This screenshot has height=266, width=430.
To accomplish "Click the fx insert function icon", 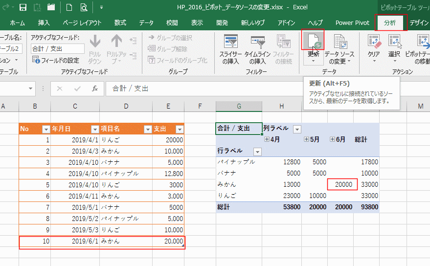I will [95, 89].
